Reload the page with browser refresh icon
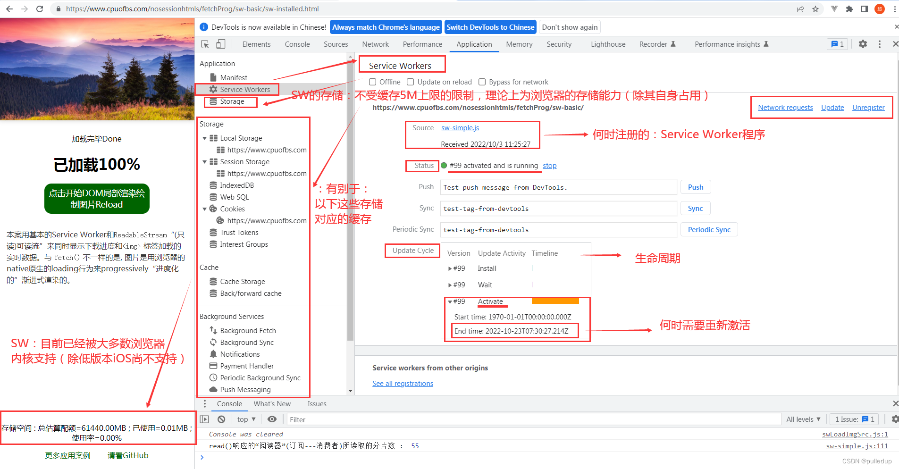899x469 pixels. (x=40, y=9)
